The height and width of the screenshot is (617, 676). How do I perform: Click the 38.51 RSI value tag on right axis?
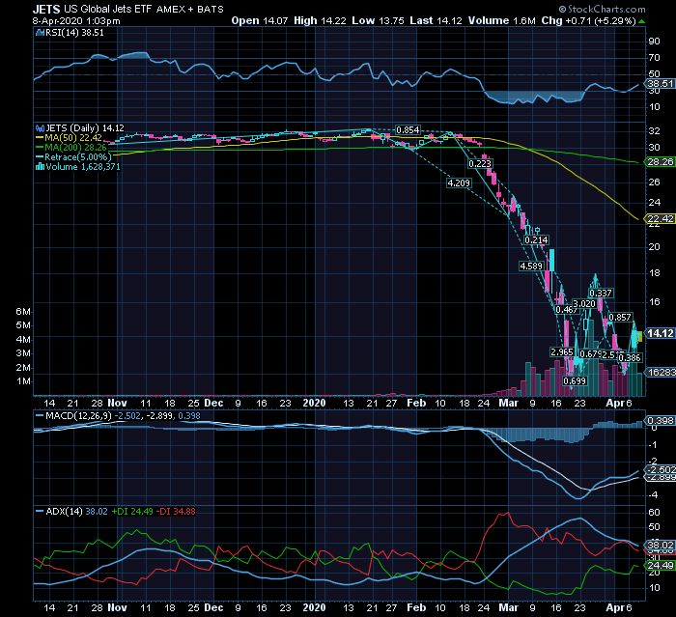(661, 84)
